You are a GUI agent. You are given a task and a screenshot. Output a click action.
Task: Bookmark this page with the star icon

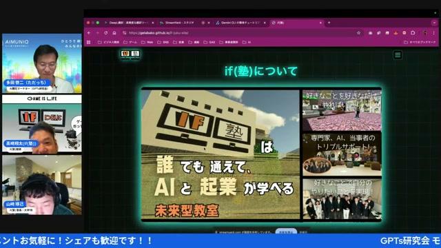click(358, 33)
